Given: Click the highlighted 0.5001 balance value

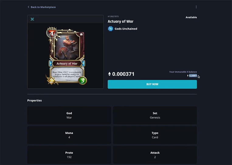Looking at the screenshot, I should tap(193, 76).
